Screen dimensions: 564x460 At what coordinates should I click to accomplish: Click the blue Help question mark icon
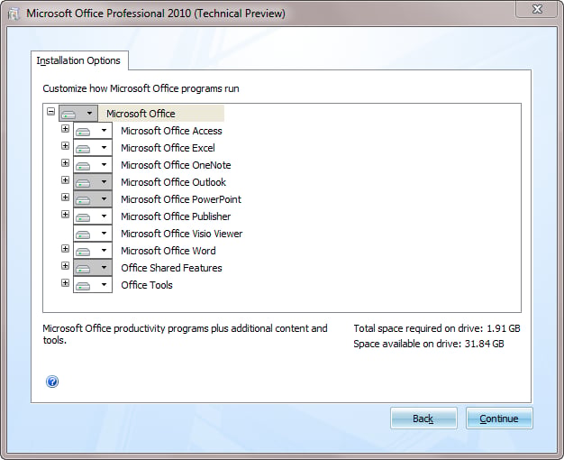pos(52,382)
